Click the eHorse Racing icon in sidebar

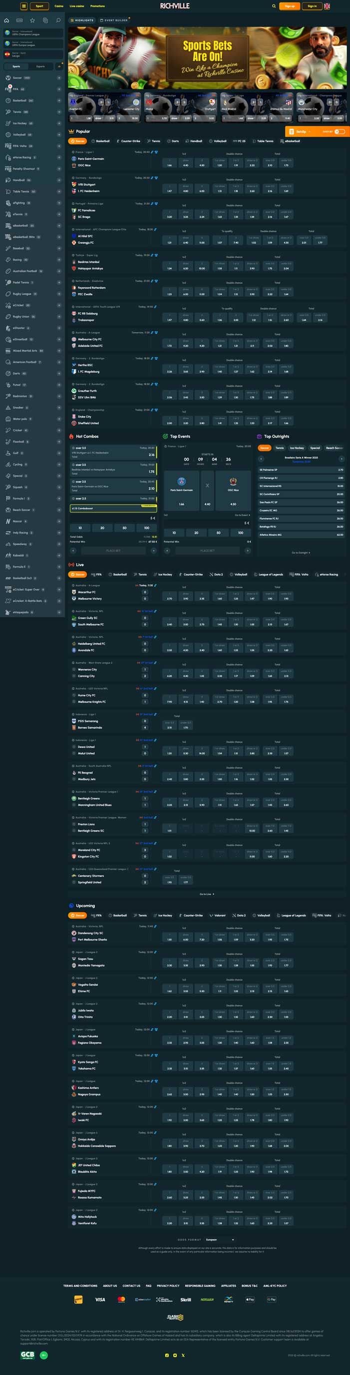[x=8, y=158]
